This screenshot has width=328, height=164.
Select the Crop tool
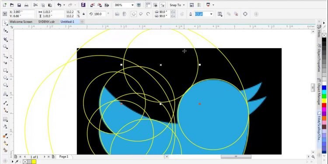tap(5, 39)
